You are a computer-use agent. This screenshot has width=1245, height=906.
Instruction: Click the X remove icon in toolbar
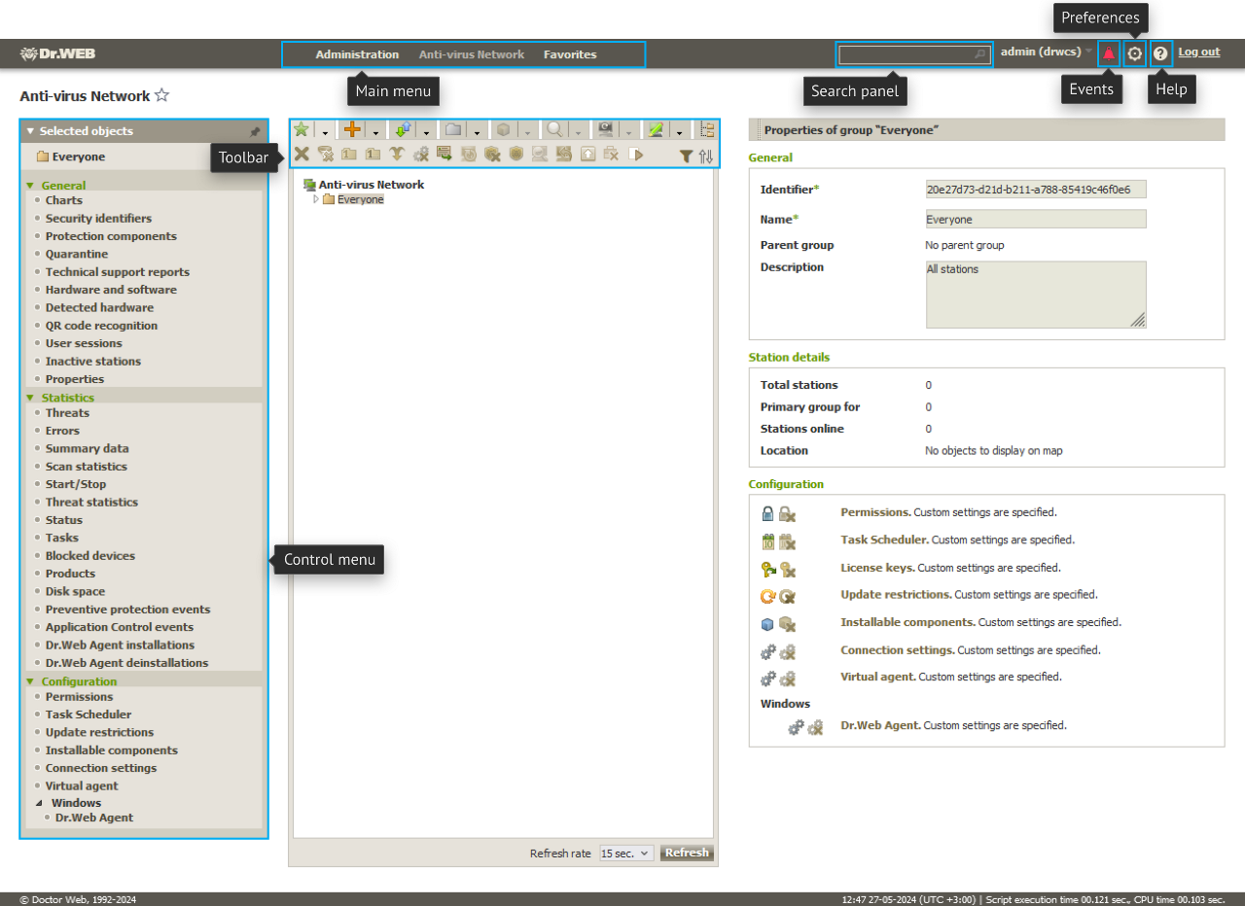pyautogui.click(x=302, y=154)
